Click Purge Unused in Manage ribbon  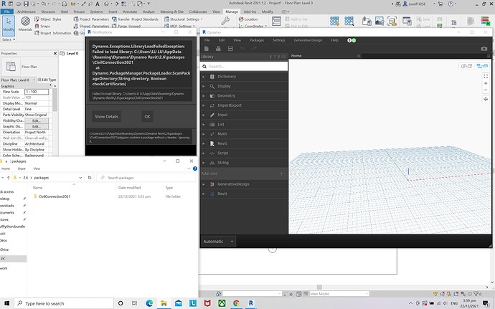coord(126,27)
